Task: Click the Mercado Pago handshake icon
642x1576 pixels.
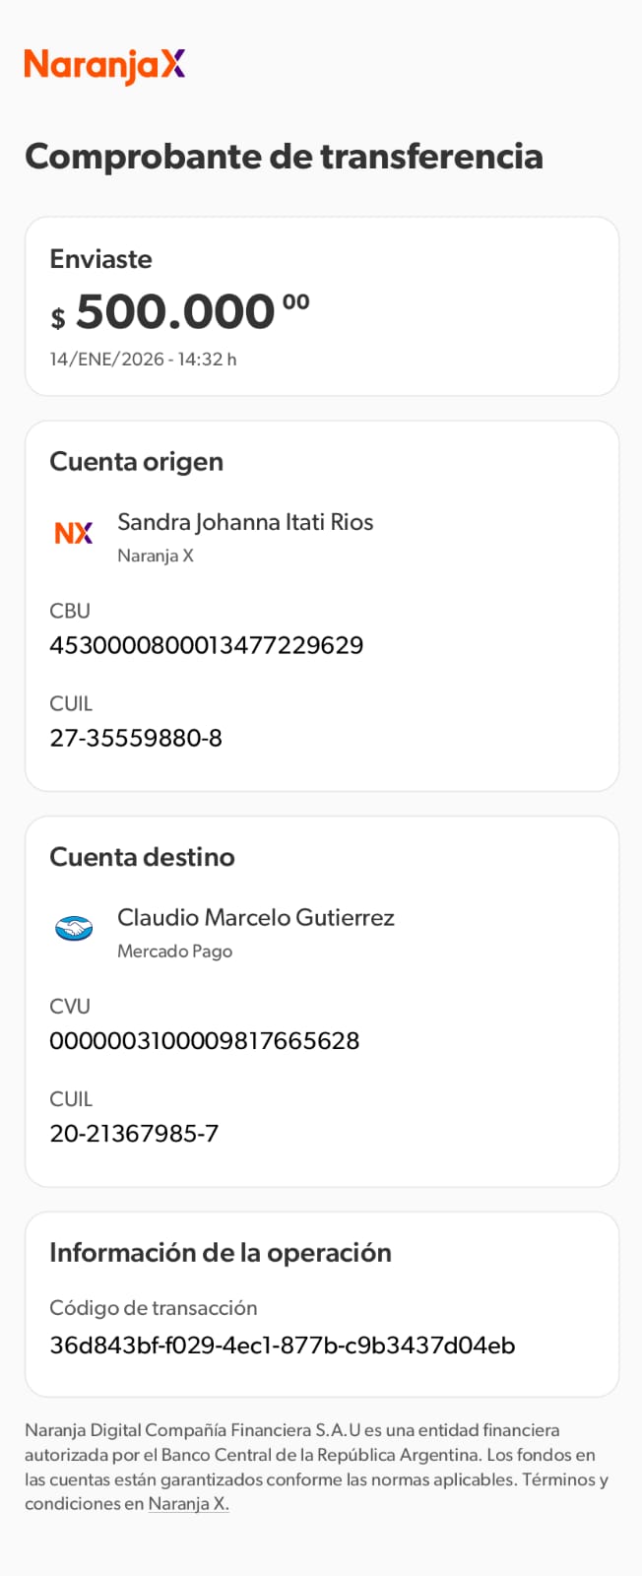Action: [x=74, y=928]
